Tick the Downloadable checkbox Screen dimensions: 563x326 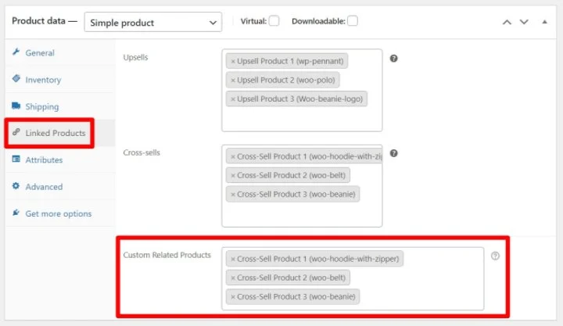353,21
